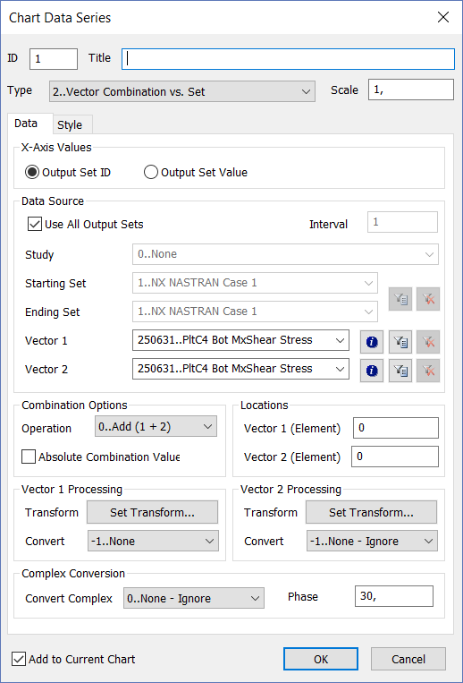This screenshot has width=463, height=683.
Task: Open the filter icon next to Vector 1
Action: point(400,342)
